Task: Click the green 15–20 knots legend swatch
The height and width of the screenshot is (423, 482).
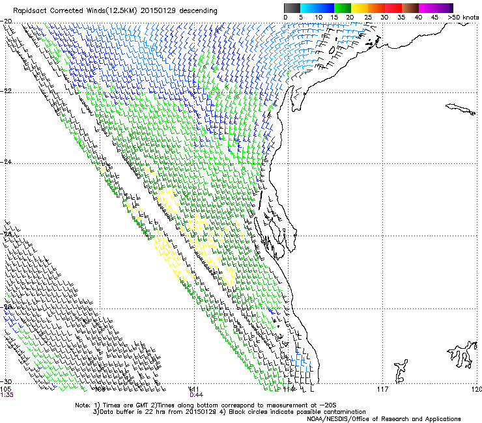Action: point(343,8)
